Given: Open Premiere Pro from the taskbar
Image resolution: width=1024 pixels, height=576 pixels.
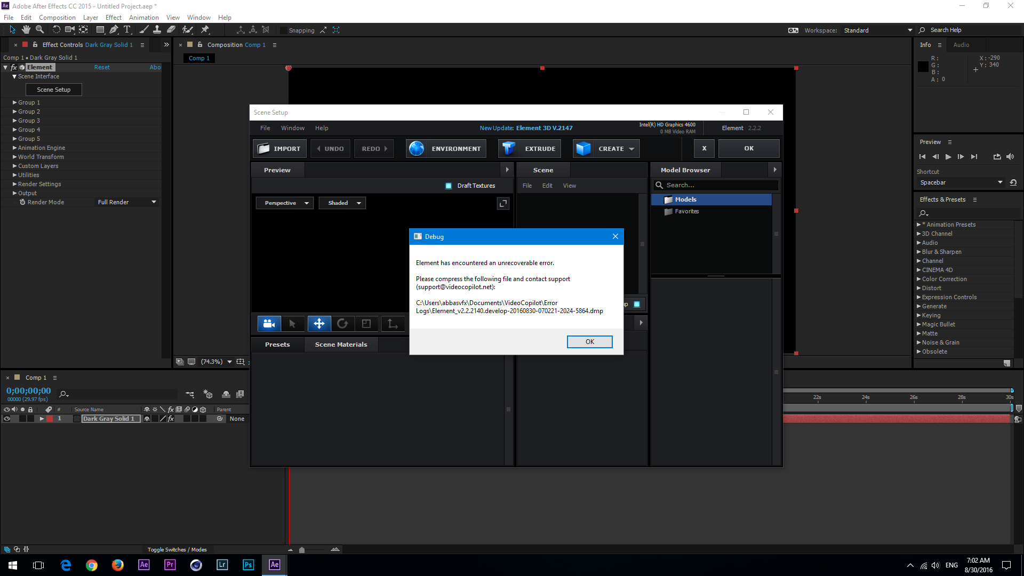Looking at the screenshot, I should (170, 565).
